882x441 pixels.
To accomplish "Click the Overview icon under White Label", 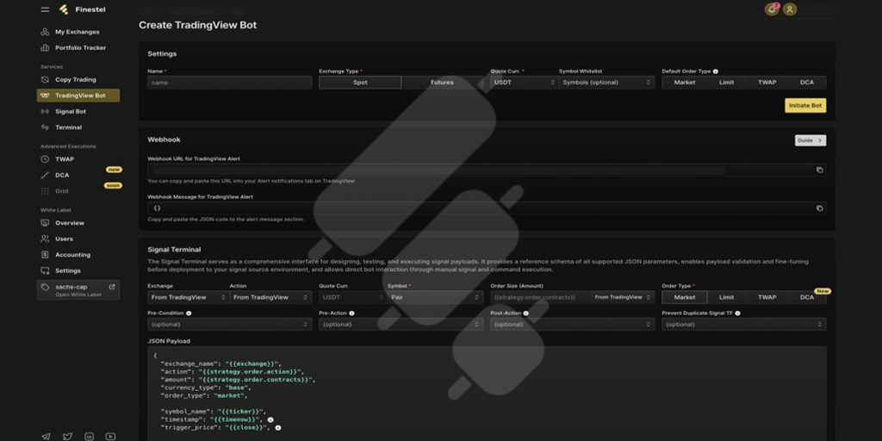I will 45,223.
